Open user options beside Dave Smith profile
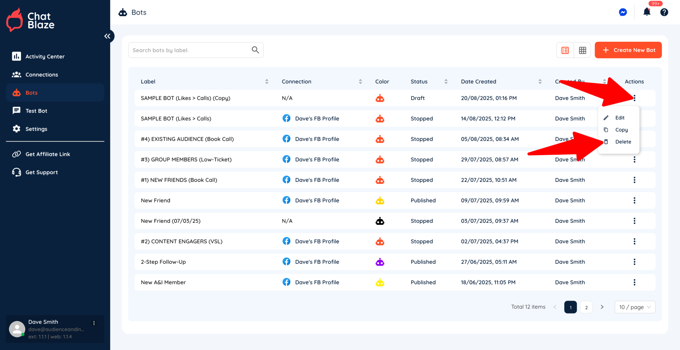This screenshot has height=350, width=680. (94, 323)
